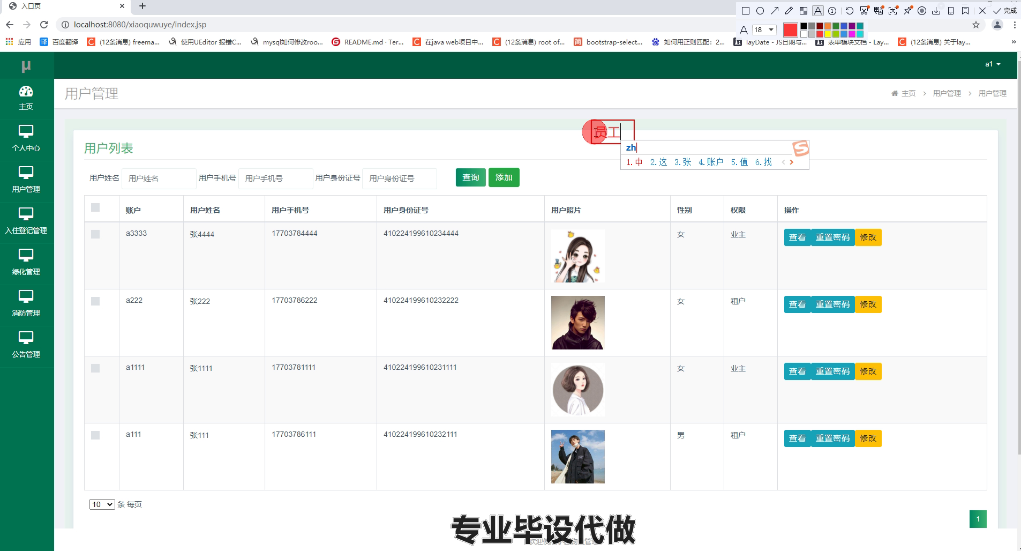The height and width of the screenshot is (551, 1021).
Task: Select the arrow annotation tool
Action: pos(775,11)
